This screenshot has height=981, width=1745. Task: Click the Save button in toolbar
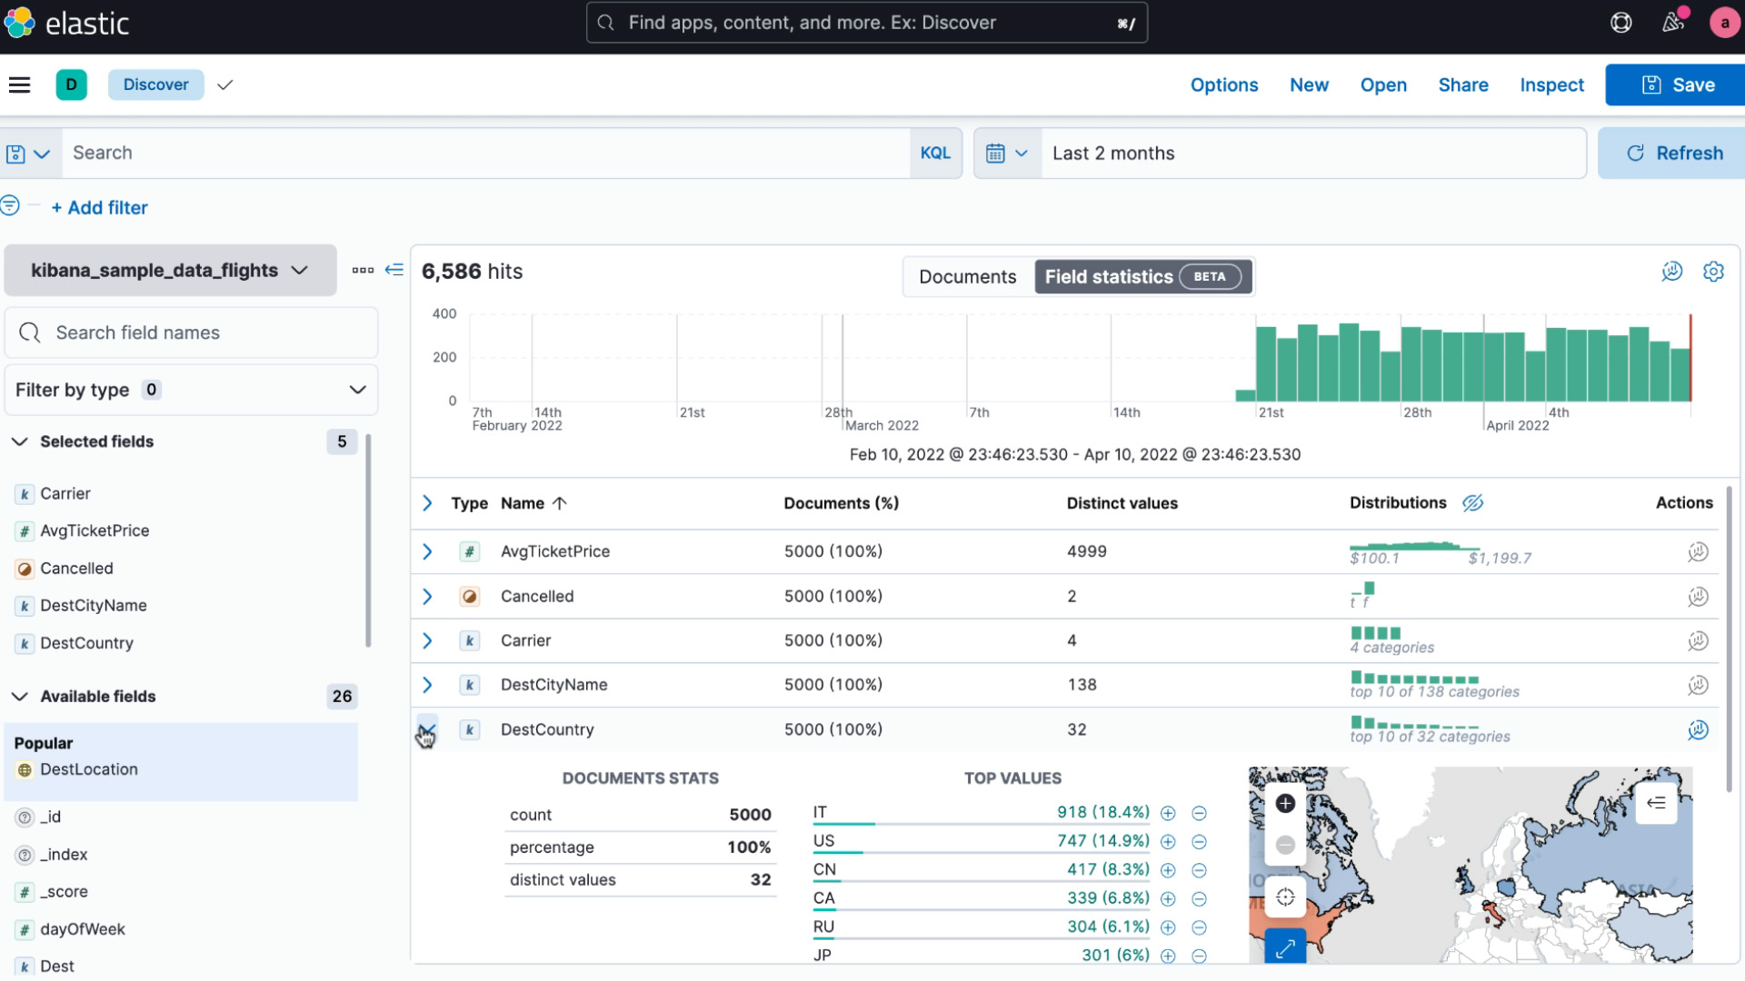tap(1679, 84)
